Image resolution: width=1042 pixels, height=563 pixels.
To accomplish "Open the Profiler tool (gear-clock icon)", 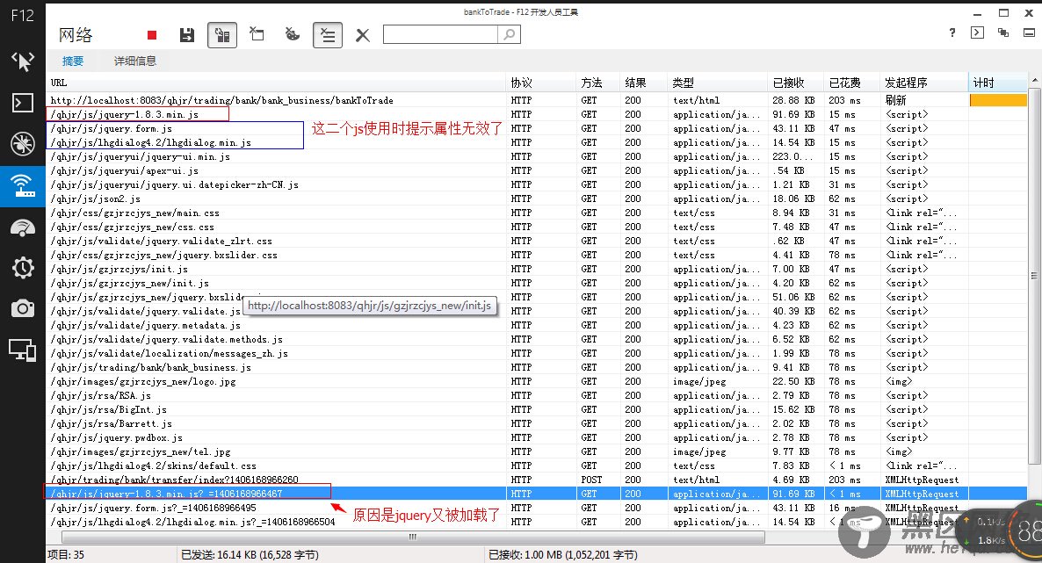I will click(x=23, y=268).
